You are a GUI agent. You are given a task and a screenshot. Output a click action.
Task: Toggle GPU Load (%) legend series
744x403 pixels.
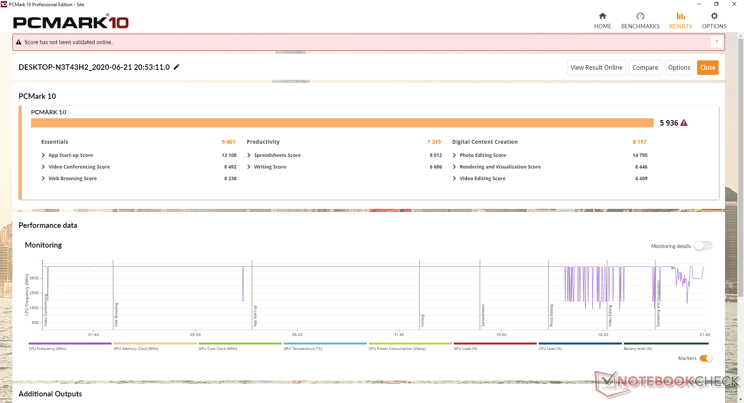(495, 346)
